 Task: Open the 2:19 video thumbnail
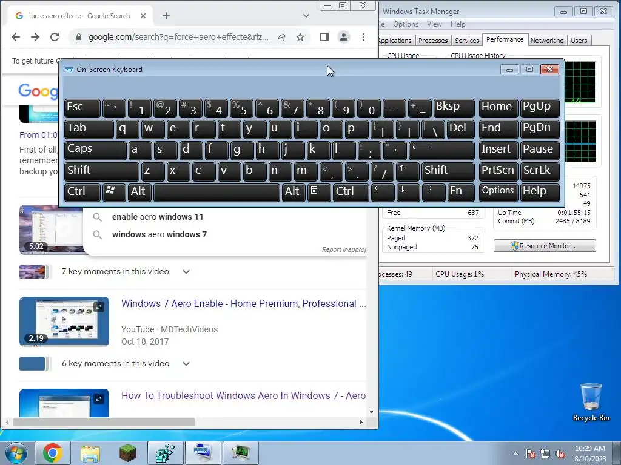(64, 322)
